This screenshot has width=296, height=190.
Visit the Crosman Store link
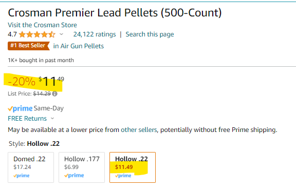[x=42, y=25]
